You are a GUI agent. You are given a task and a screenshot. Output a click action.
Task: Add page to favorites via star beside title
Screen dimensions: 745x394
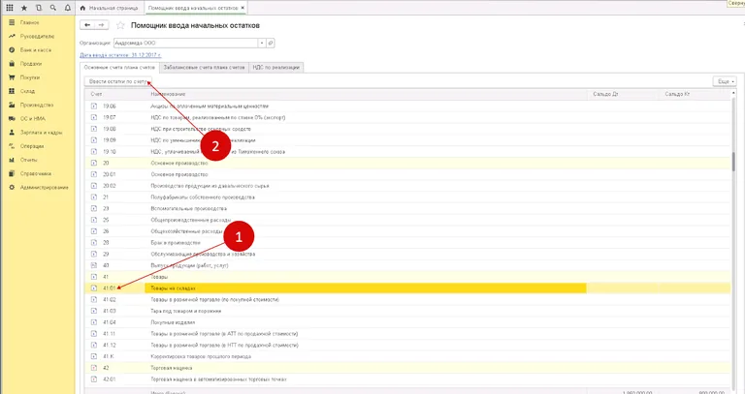point(120,25)
